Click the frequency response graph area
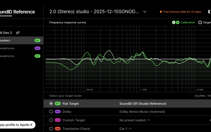The width and height of the screenshot is (211, 132). [128, 59]
